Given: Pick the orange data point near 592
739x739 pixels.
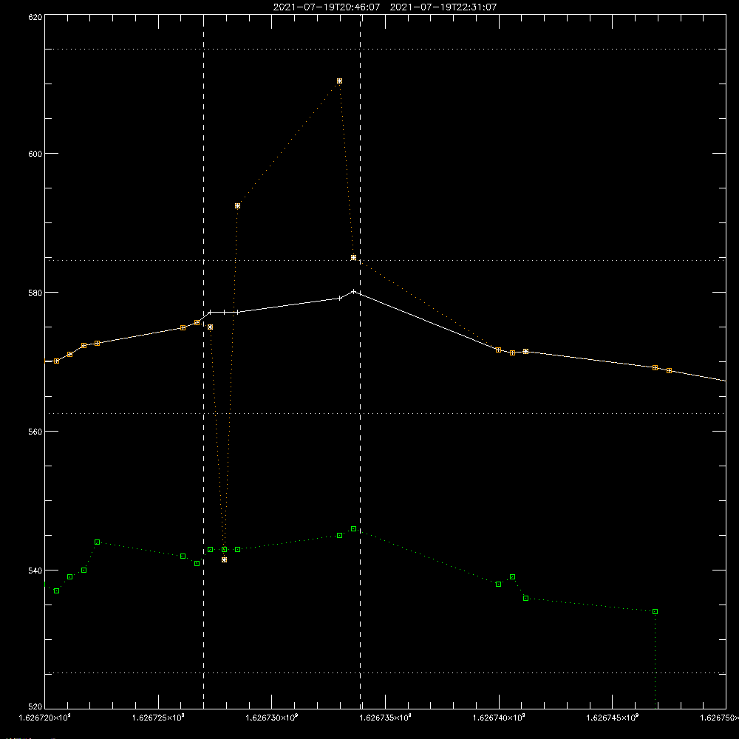Looking at the screenshot, I should [237, 206].
